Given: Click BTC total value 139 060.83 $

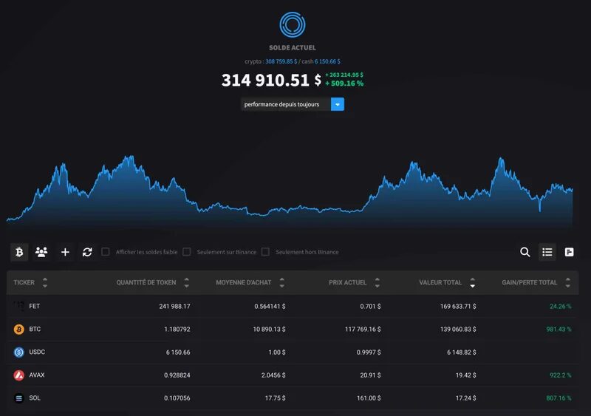Looking at the screenshot, I should point(458,330).
